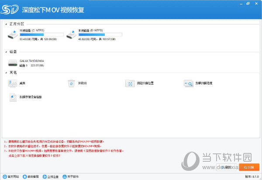Open the 扫描存储设备镜像 image scan icon
262x180 pixels.
[x=13, y=97]
